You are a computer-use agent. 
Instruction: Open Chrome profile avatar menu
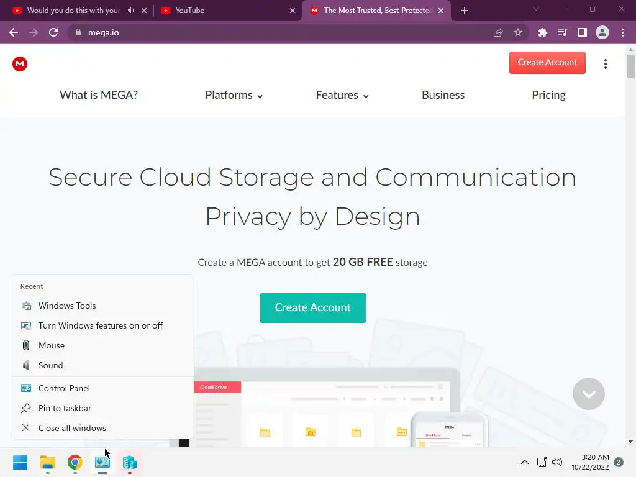[x=602, y=32]
